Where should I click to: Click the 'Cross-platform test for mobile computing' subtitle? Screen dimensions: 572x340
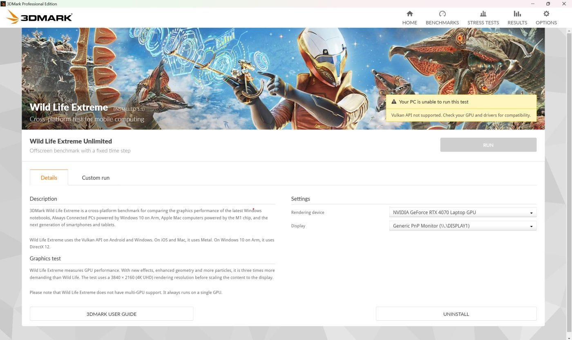pyautogui.click(x=87, y=119)
